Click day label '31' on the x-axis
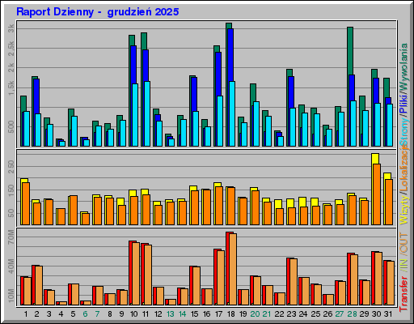 [x=388, y=314]
